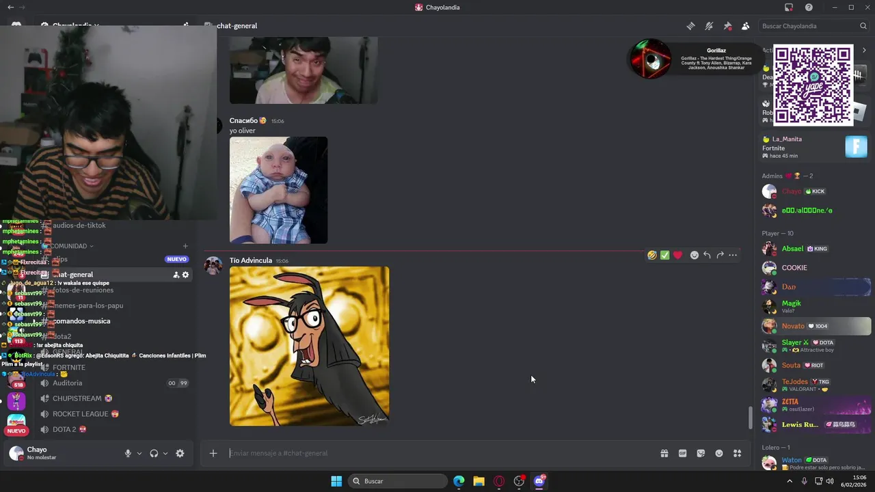Toggle the member list icon
875x492 pixels.
pos(745,26)
